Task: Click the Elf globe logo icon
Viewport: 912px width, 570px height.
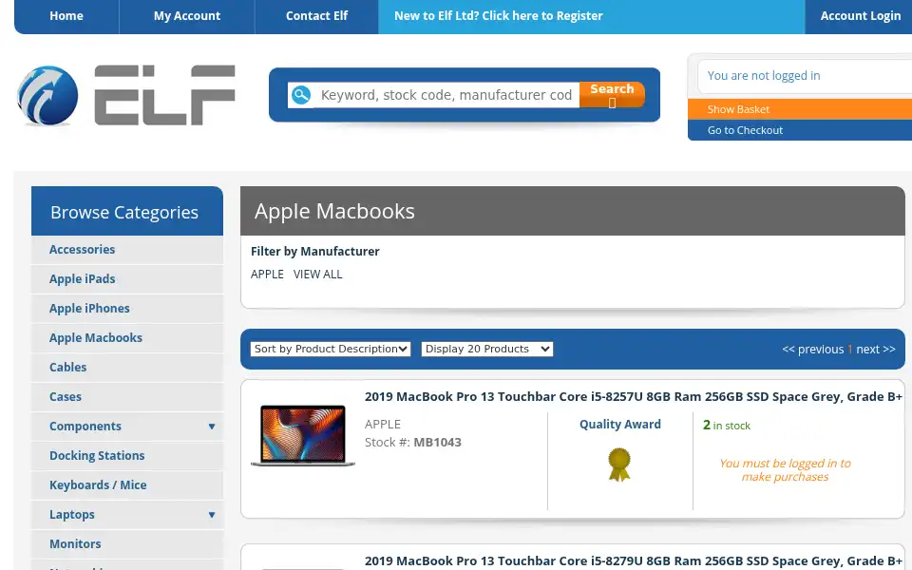Action: (47, 95)
